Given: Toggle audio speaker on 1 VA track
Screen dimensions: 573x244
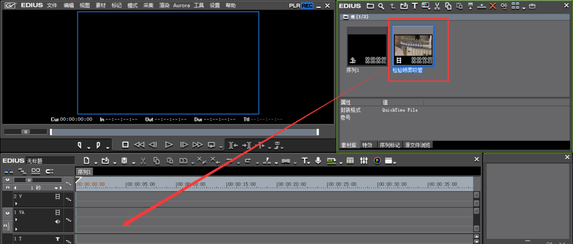Looking at the screenshot, I should click(x=57, y=222).
